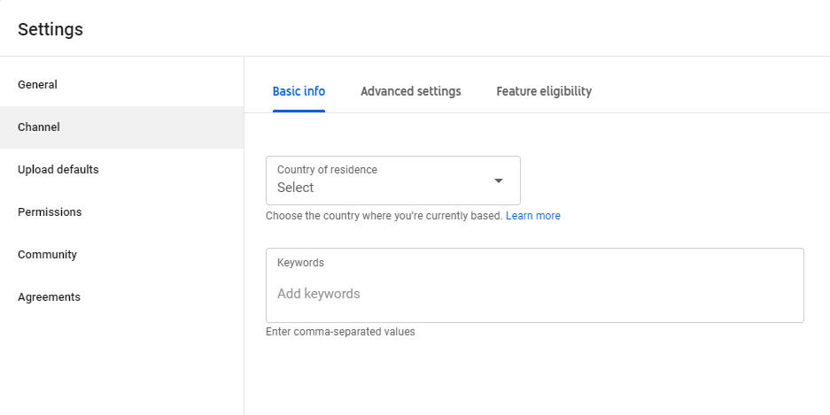Navigate to Community settings
Screen dimensions: 830x415
pos(47,255)
